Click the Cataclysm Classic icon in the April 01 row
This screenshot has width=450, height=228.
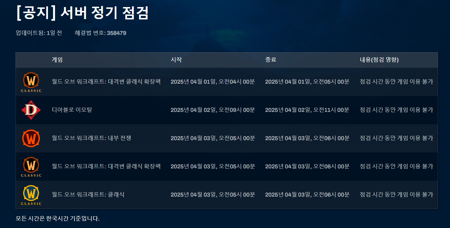tap(31, 82)
